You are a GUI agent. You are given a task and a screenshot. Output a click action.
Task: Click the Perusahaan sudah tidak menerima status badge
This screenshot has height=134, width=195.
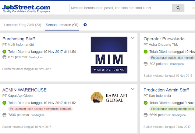(x=172, y=58)
